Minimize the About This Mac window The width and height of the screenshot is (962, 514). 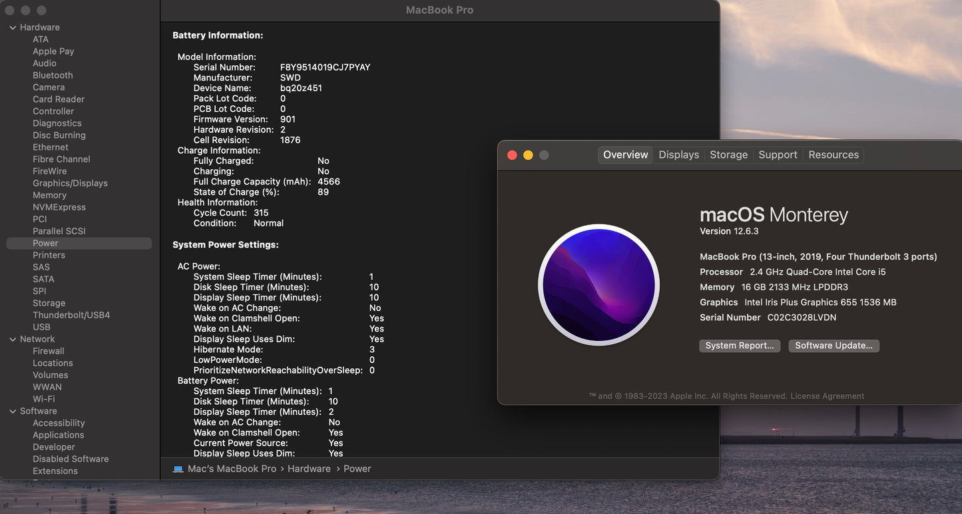pyautogui.click(x=528, y=155)
